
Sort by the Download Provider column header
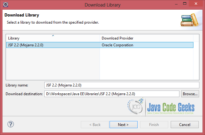click(146, 38)
